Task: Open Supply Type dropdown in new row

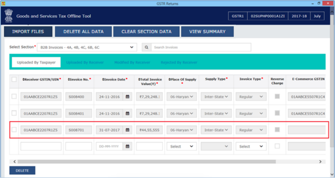Action: [216, 147]
